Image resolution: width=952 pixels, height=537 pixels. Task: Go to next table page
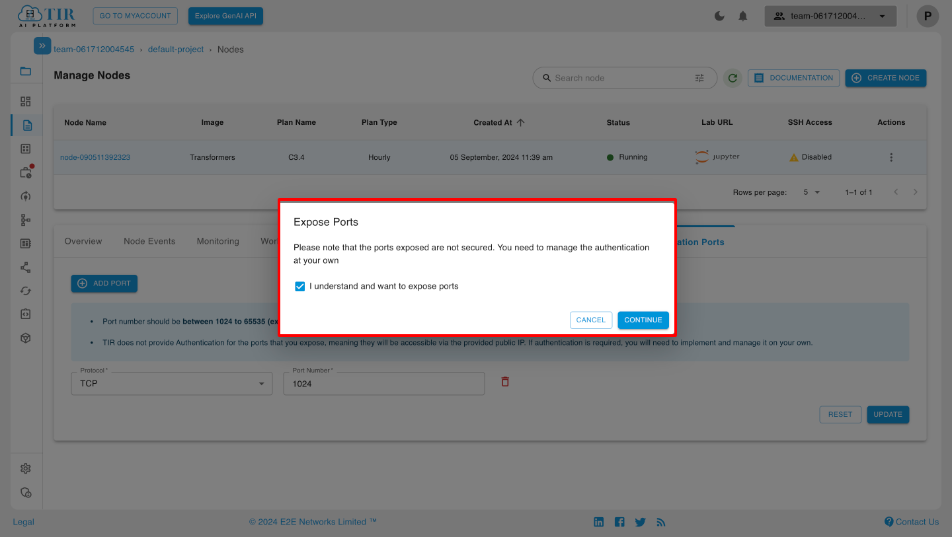[x=915, y=192]
